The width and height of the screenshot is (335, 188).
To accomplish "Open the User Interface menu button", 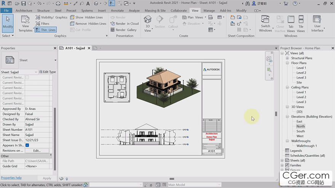I will tap(317, 24).
